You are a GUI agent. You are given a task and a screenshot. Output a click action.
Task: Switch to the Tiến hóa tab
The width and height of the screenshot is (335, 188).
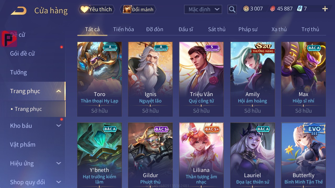pos(124,29)
